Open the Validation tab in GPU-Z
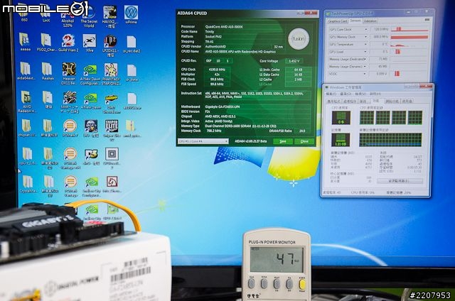The image size is (455, 301). (x=370, y=21)
